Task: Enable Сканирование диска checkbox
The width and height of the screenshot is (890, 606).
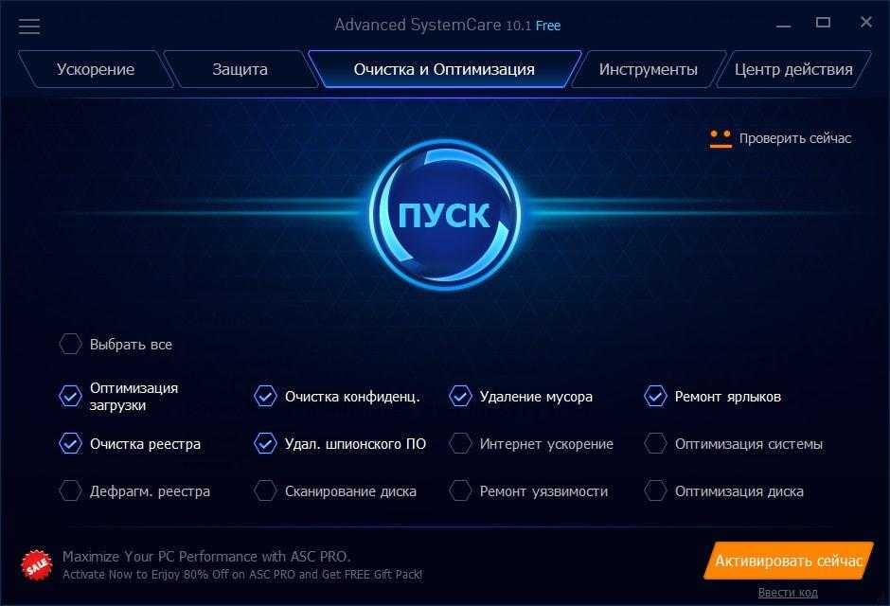Action: point(265,490)
